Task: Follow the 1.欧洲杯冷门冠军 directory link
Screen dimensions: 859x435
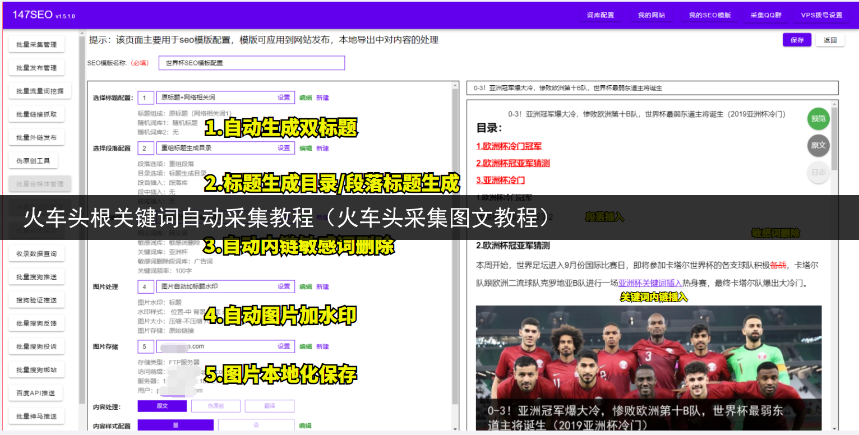Action: (x=509, y=146)
